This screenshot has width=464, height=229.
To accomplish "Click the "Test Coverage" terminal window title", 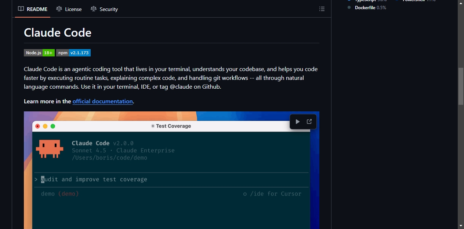I will pyautogui.click(x=171, y=126).
